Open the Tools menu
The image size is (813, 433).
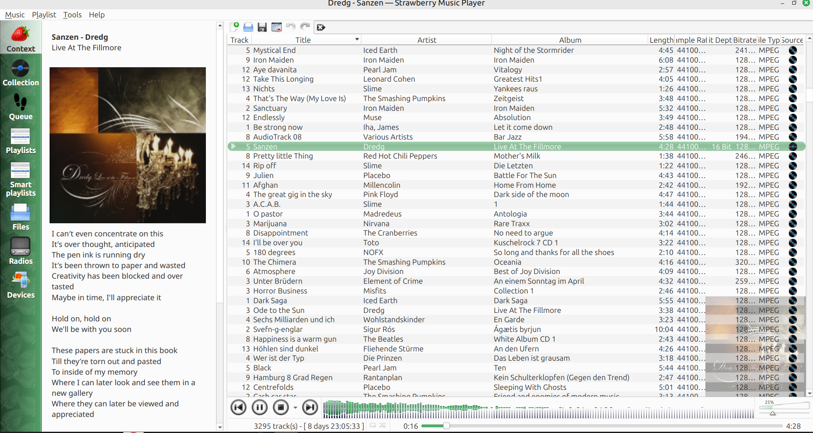(x=72, y=14)
